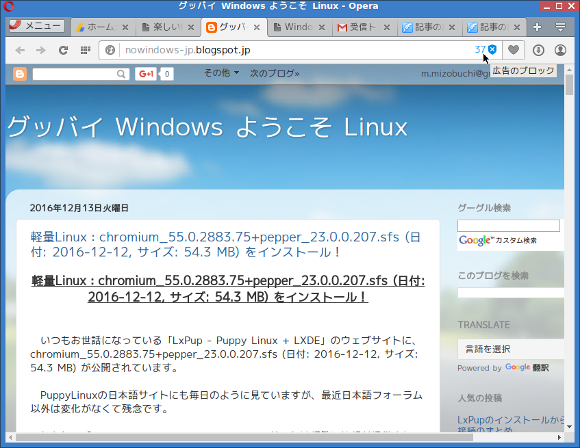The height and width of the screenshot is (448, 580).
Task: Open a new tab with plus button
Action: tap(537, 27)
